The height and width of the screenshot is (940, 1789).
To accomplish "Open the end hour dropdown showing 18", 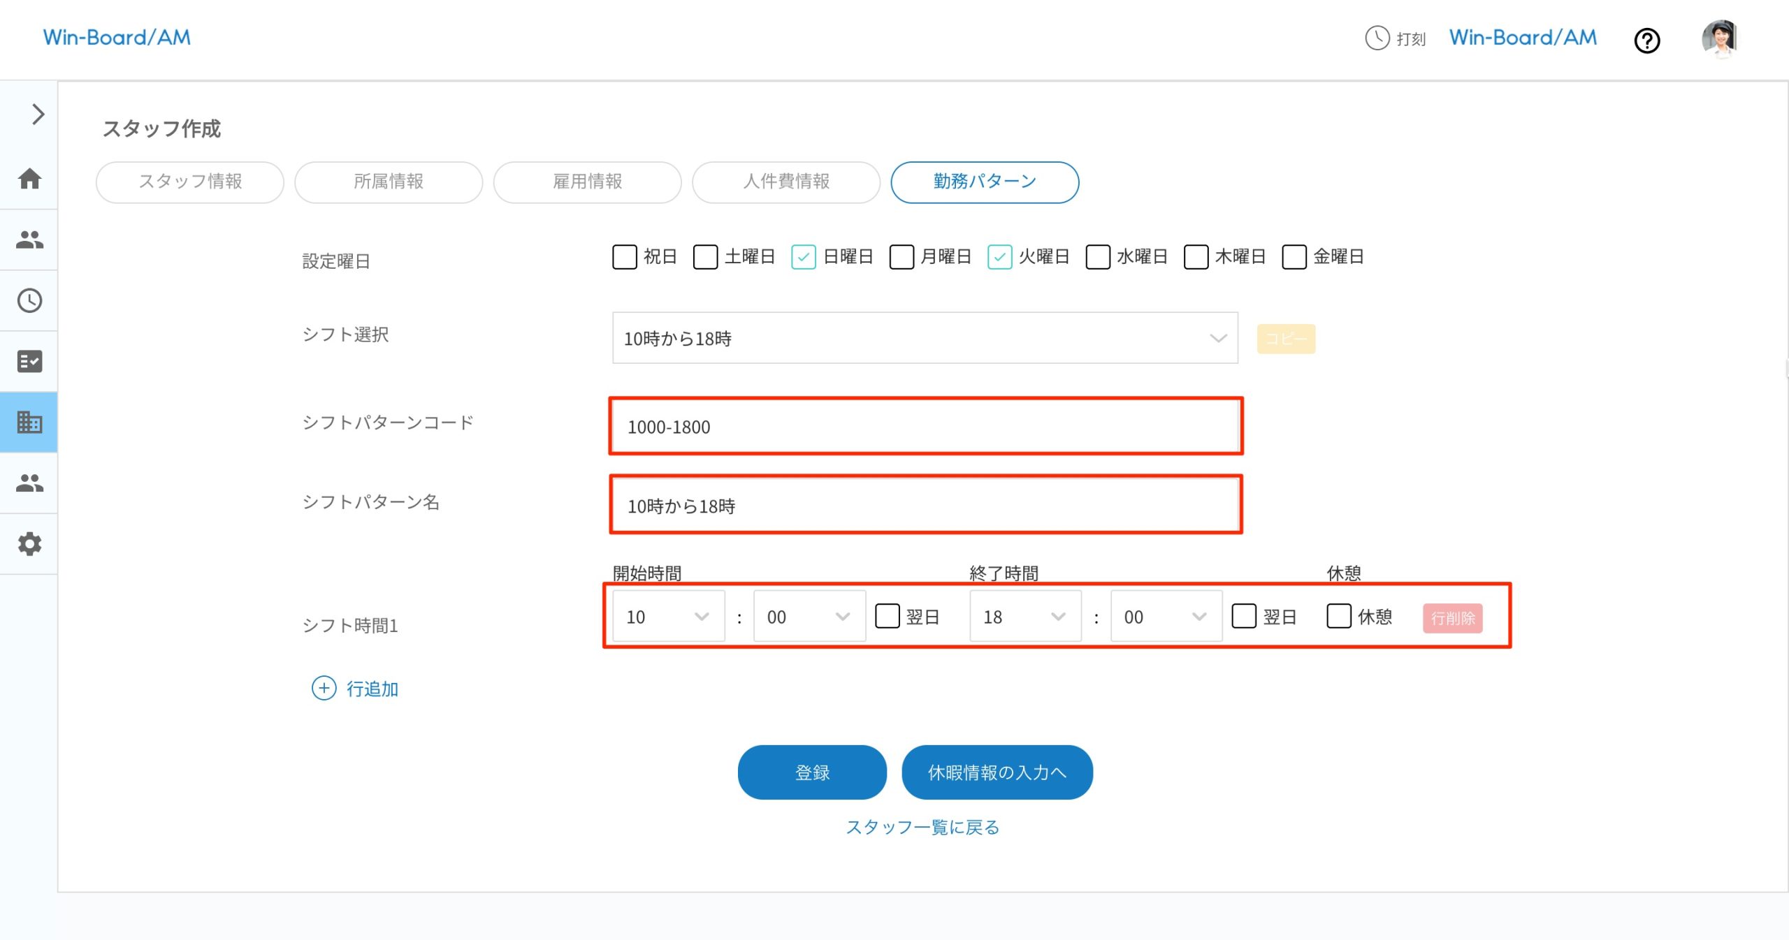I will (1024, 616).
